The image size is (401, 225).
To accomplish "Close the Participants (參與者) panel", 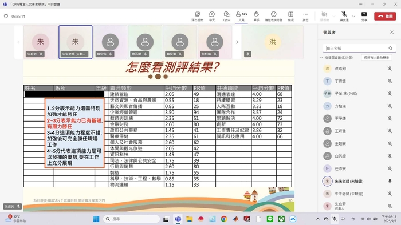I will (392, 32).
